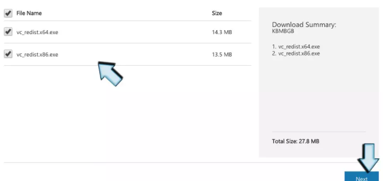Click the checkmark icon in the header row
390x181 pixels.
click(8, 13)
